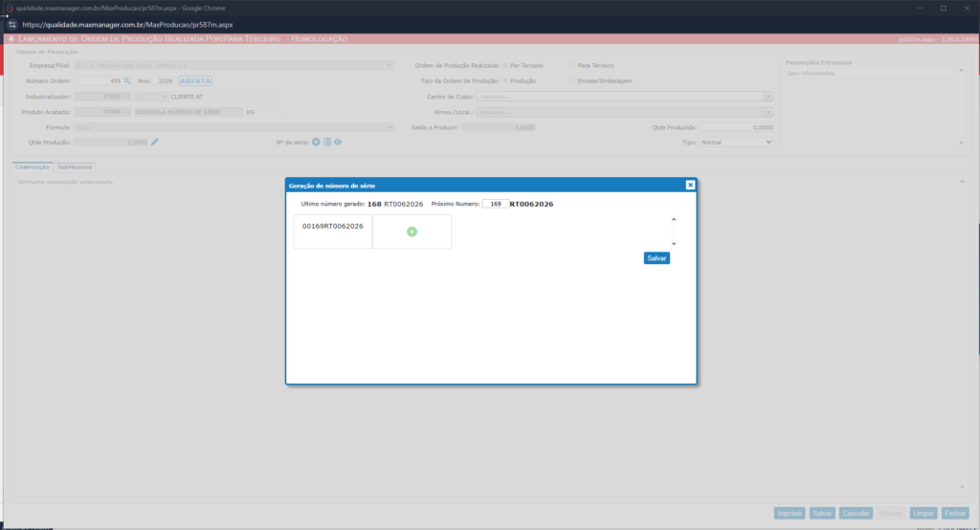Select the Envase/Embalagem radio option
Viewport: 980px width, 530px height.
click(x=572, y=80)
